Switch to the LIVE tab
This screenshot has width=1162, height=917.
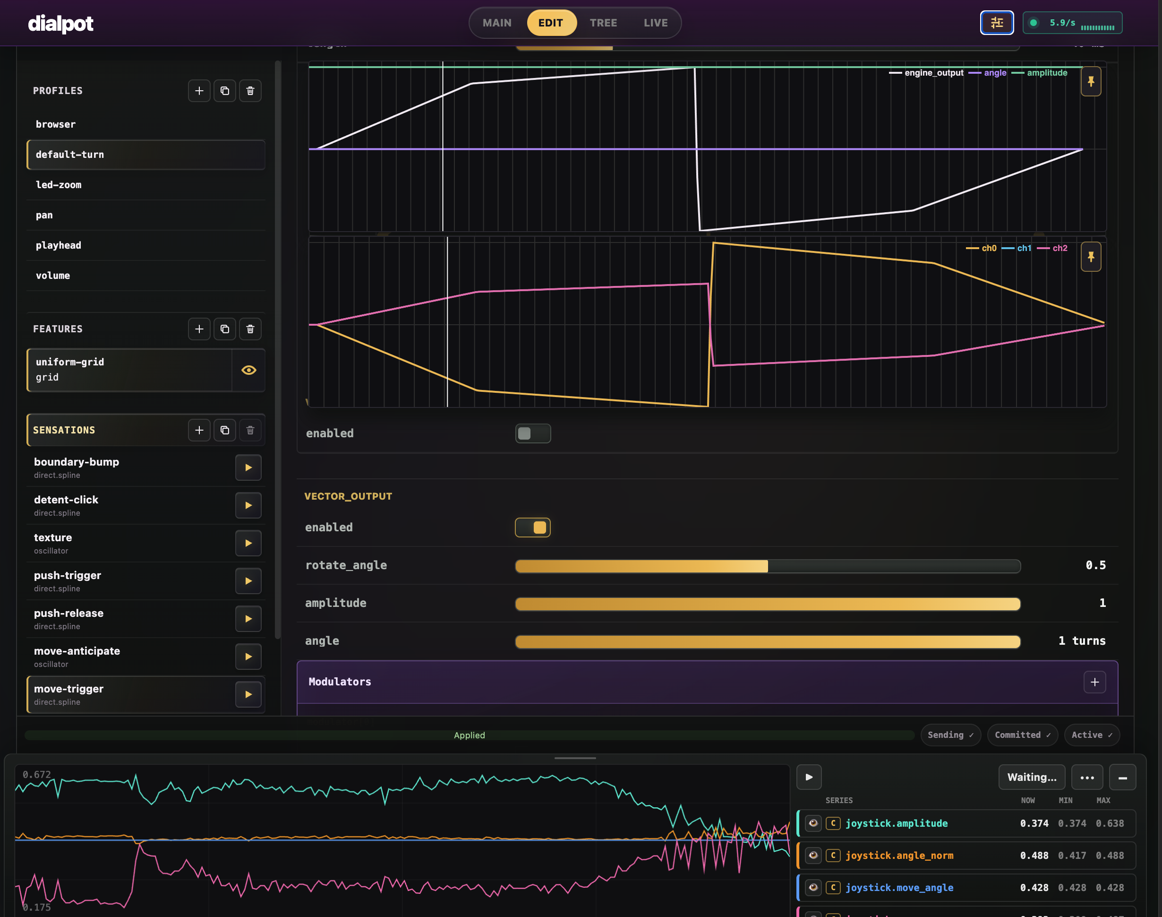[x=656, y=23]
